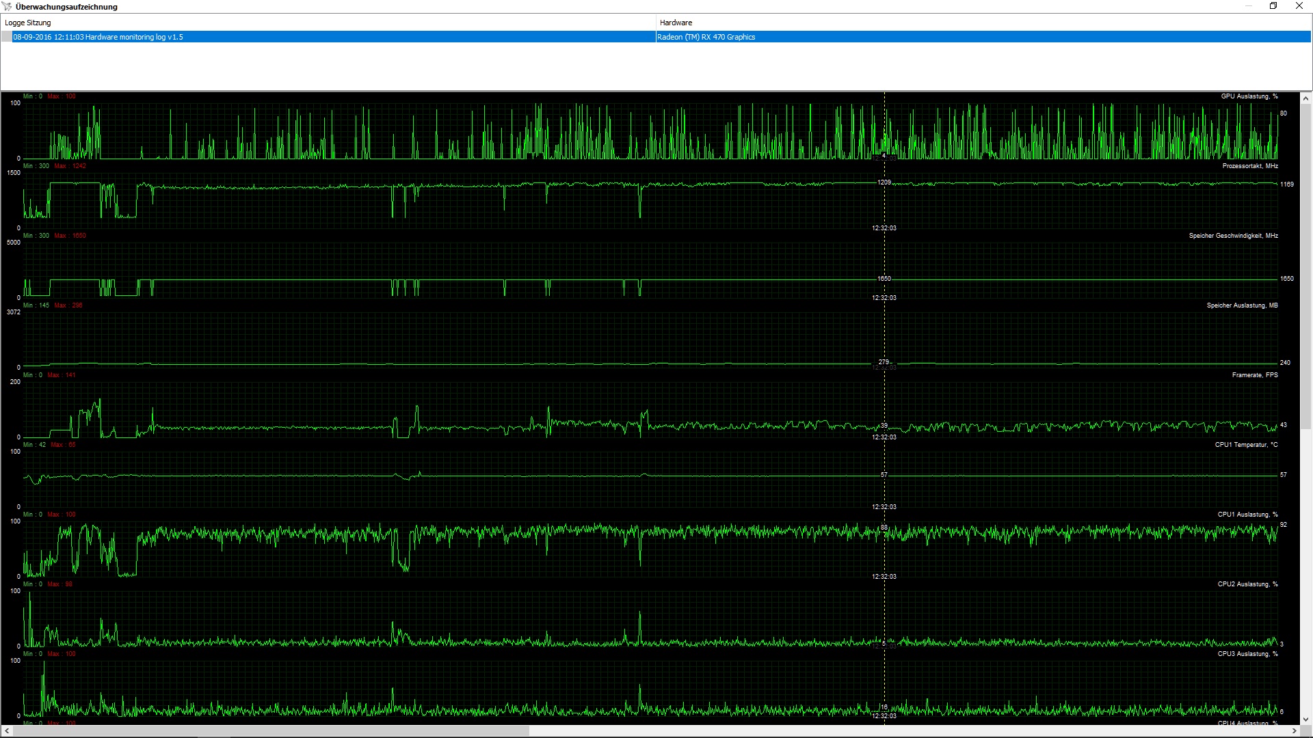
Task: Select the 08-09-2016 hardware monitoring log entry
Action: click(x=98, y=37)
